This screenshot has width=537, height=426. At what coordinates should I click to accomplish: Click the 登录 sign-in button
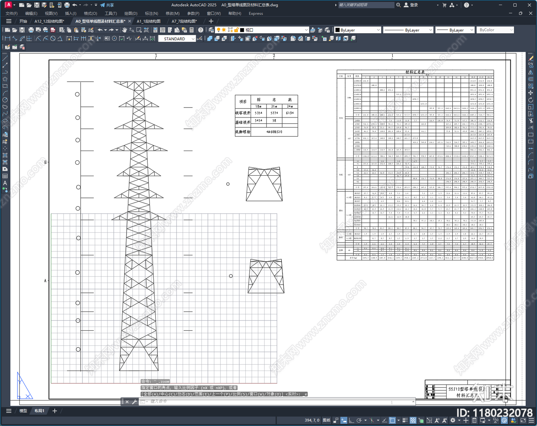pyautogui.click(x=411, y=5)
